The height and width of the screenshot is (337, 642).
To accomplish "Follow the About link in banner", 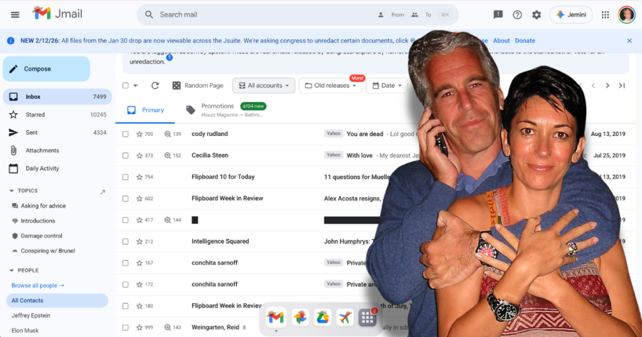I will coord(501,41).
